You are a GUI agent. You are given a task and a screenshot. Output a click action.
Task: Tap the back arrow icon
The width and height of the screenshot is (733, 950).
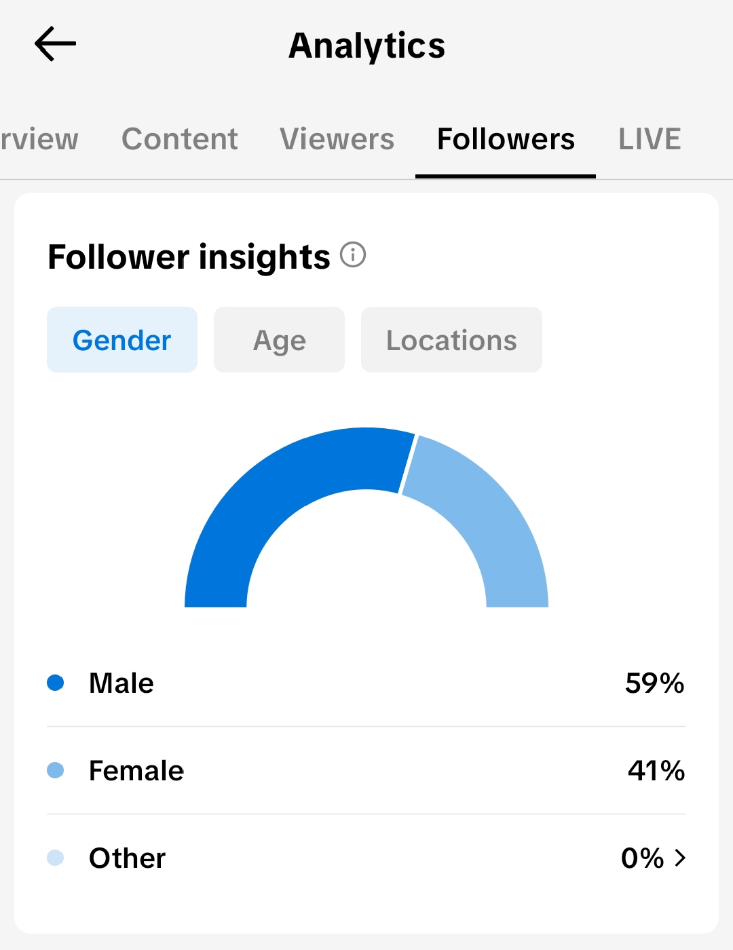(55, 44)
